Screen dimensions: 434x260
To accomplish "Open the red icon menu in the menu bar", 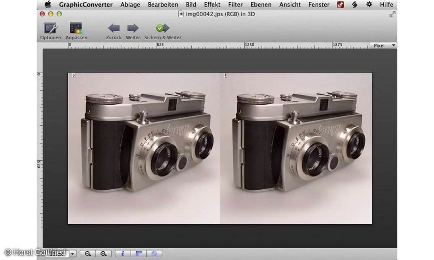I will coord(340,5).
